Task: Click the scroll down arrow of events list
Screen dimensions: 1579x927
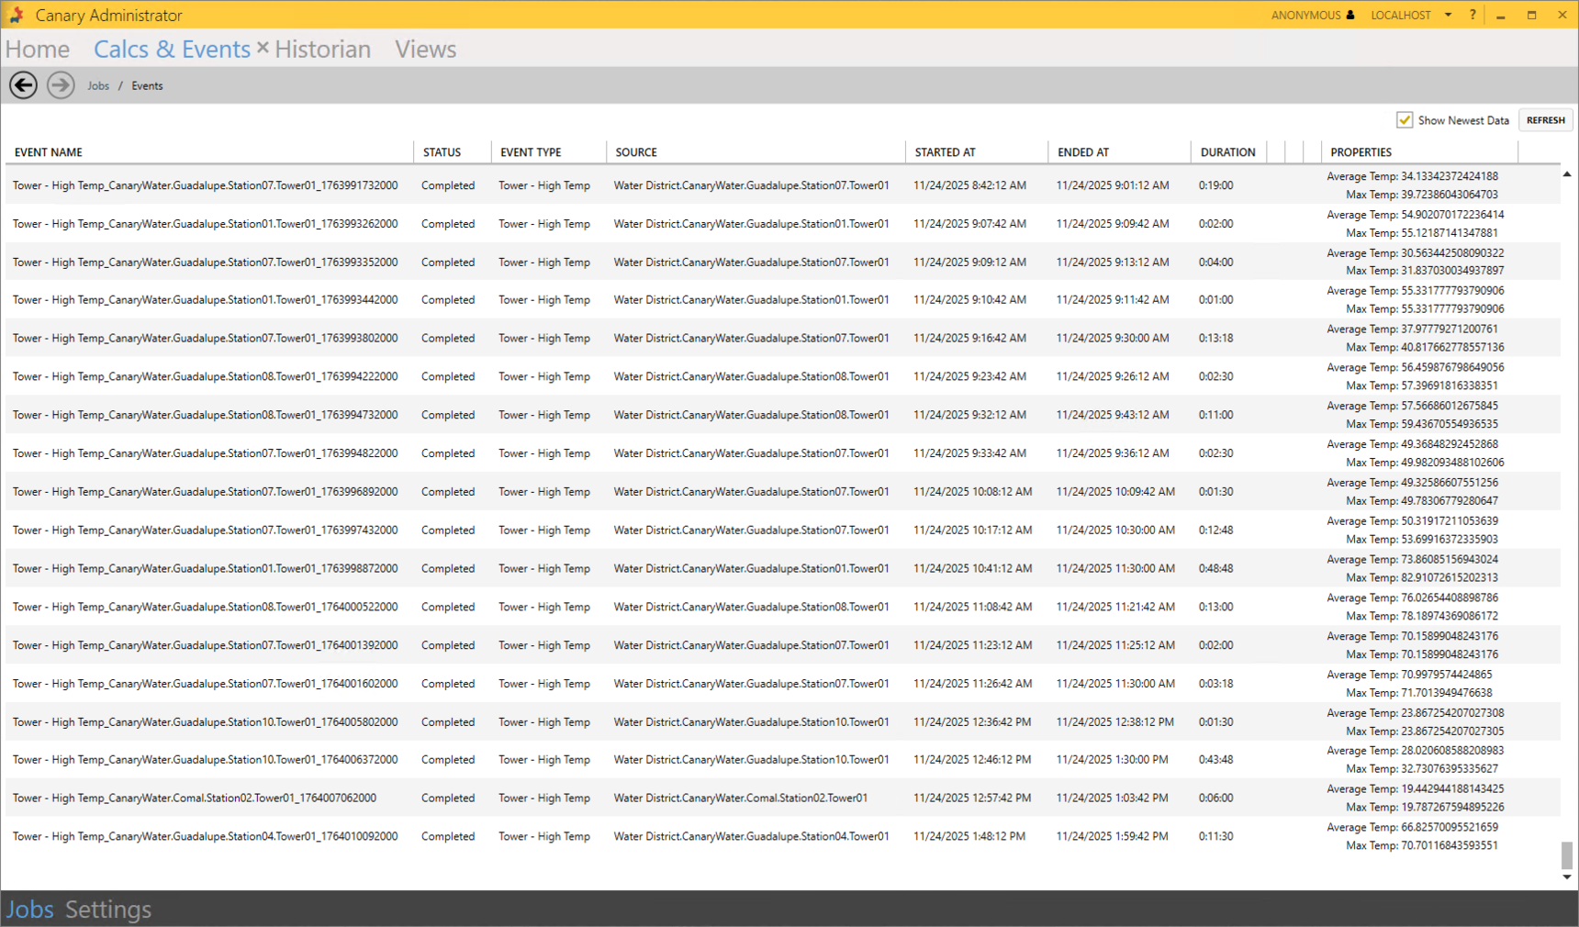Action: [1566, 877]
